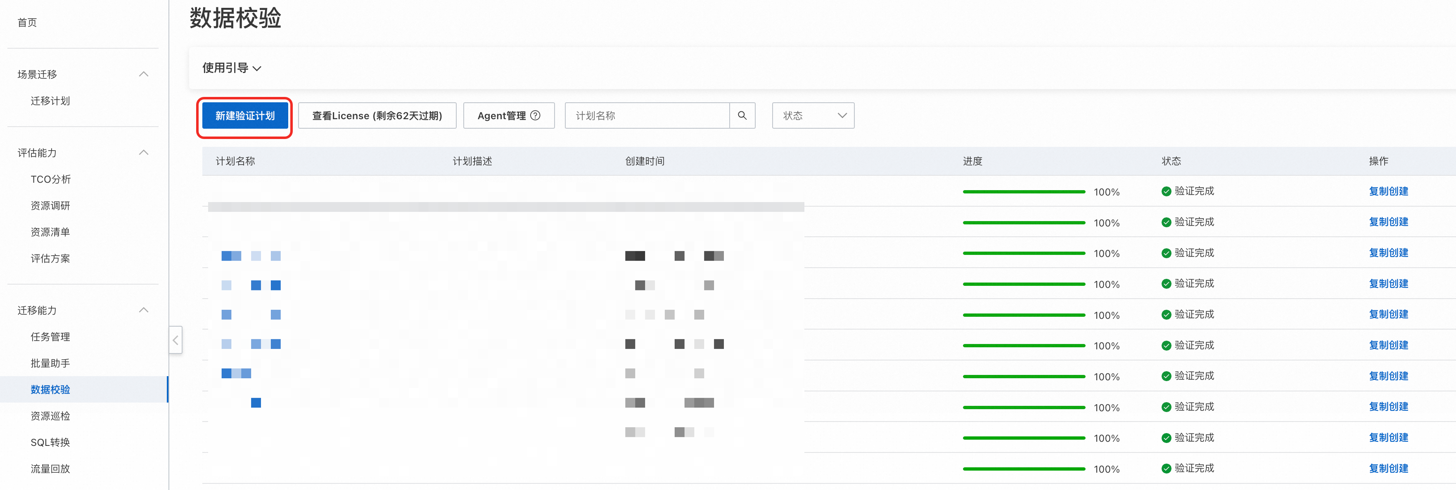
Task: Collapse the sidebar with arrow handle
Action: [175, 340]
